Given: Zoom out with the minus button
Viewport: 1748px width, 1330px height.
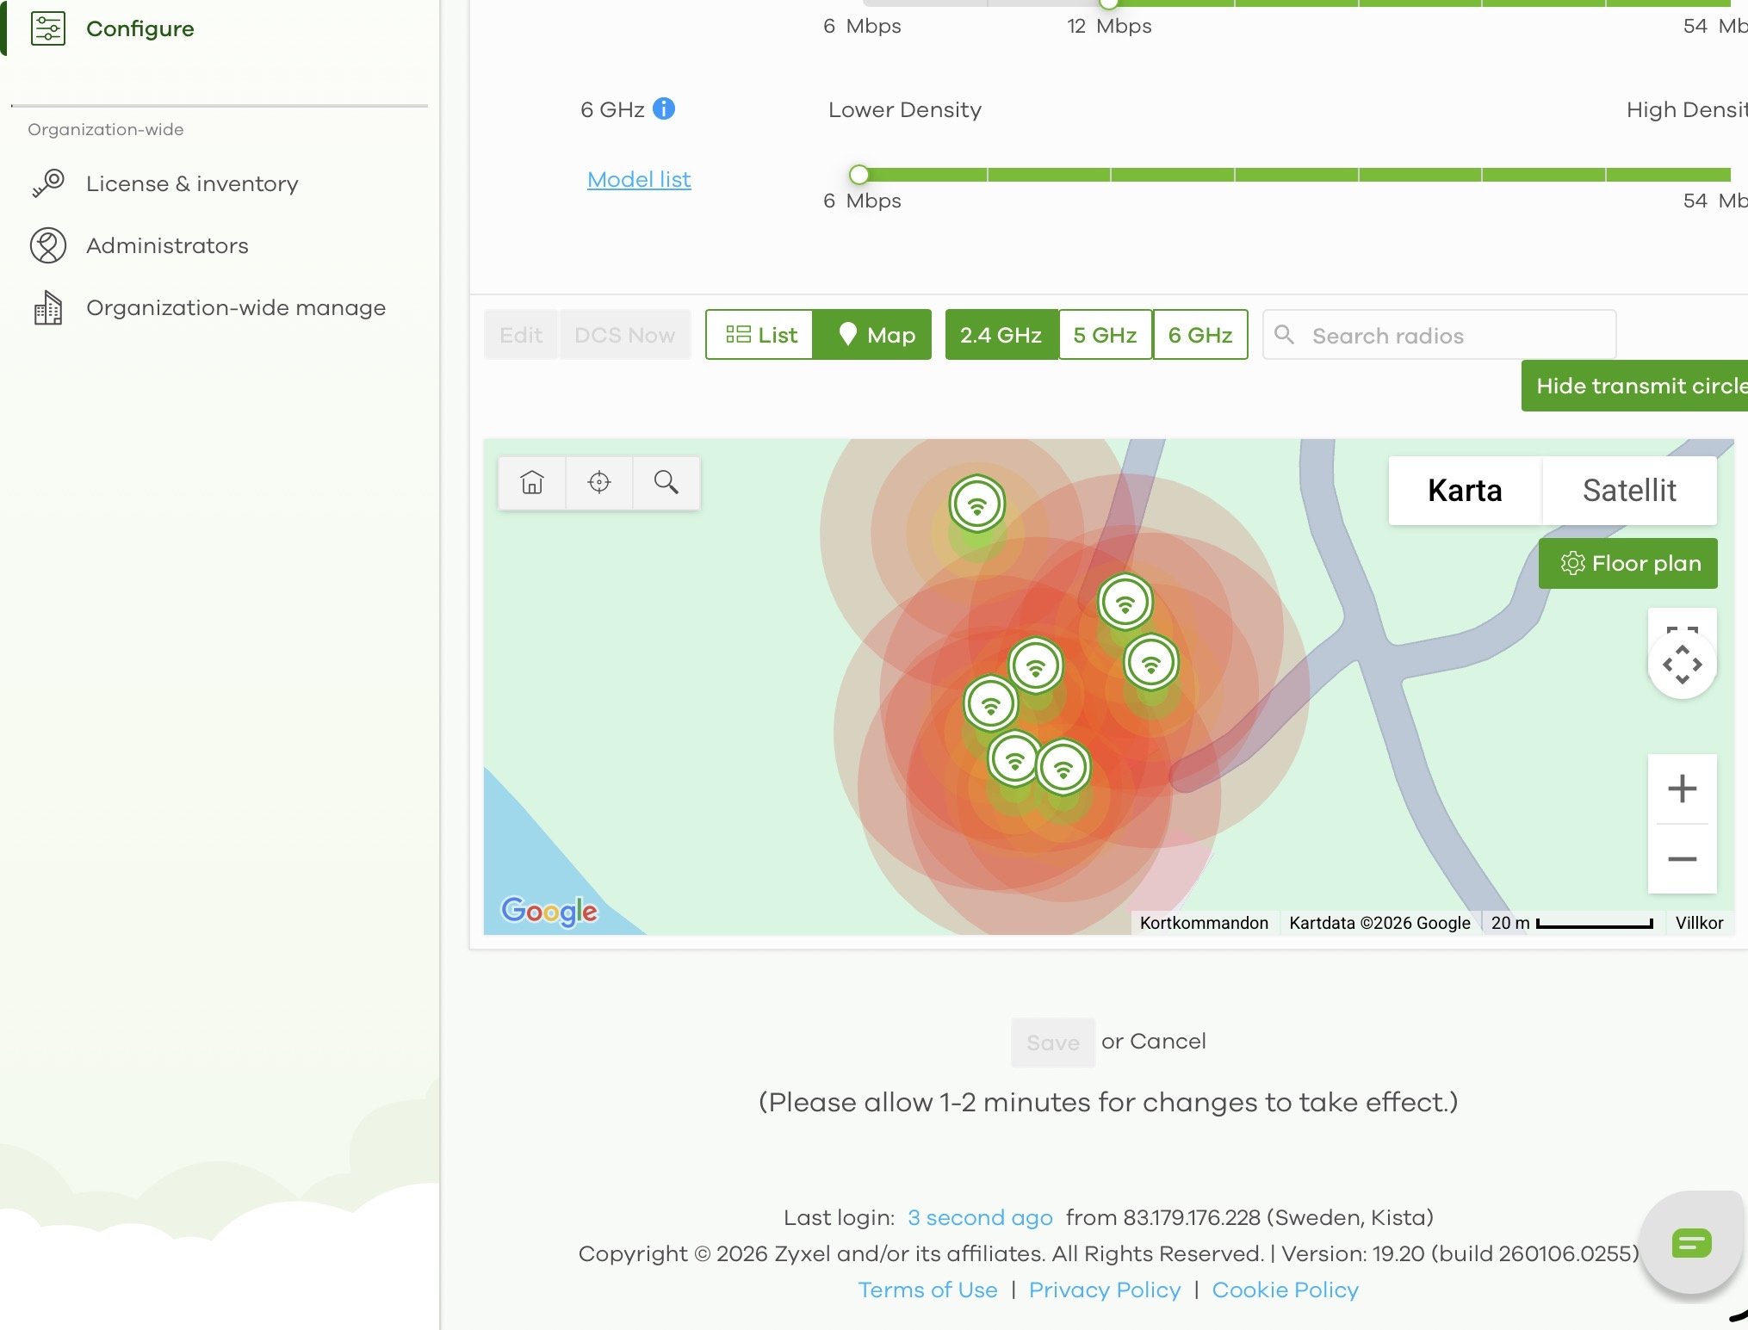Looking at the screenshot, I should click(x=1682, y=859).
